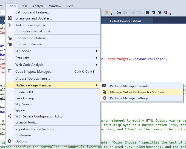
Task: Click the Options gear icon
Action: (10, 141)
